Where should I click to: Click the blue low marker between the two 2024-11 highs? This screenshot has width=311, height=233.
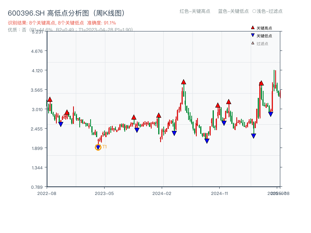tap(224, 123)
